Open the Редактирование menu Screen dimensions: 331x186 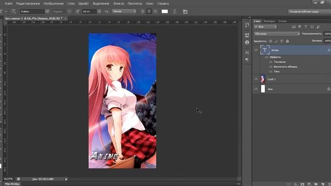click(x=28, y=4)
